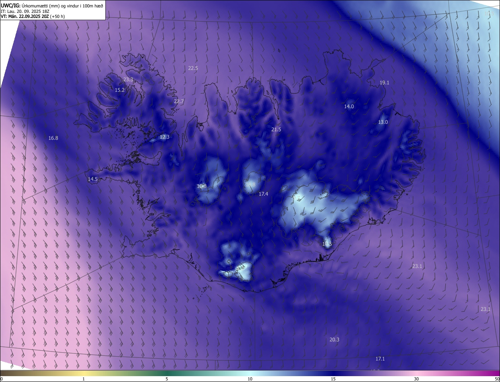The image size is (500, 382).
Task: Click the title 'UWC/IG: Úrkomumætti (mm) og vindur'
Action: tap(52, 5)
